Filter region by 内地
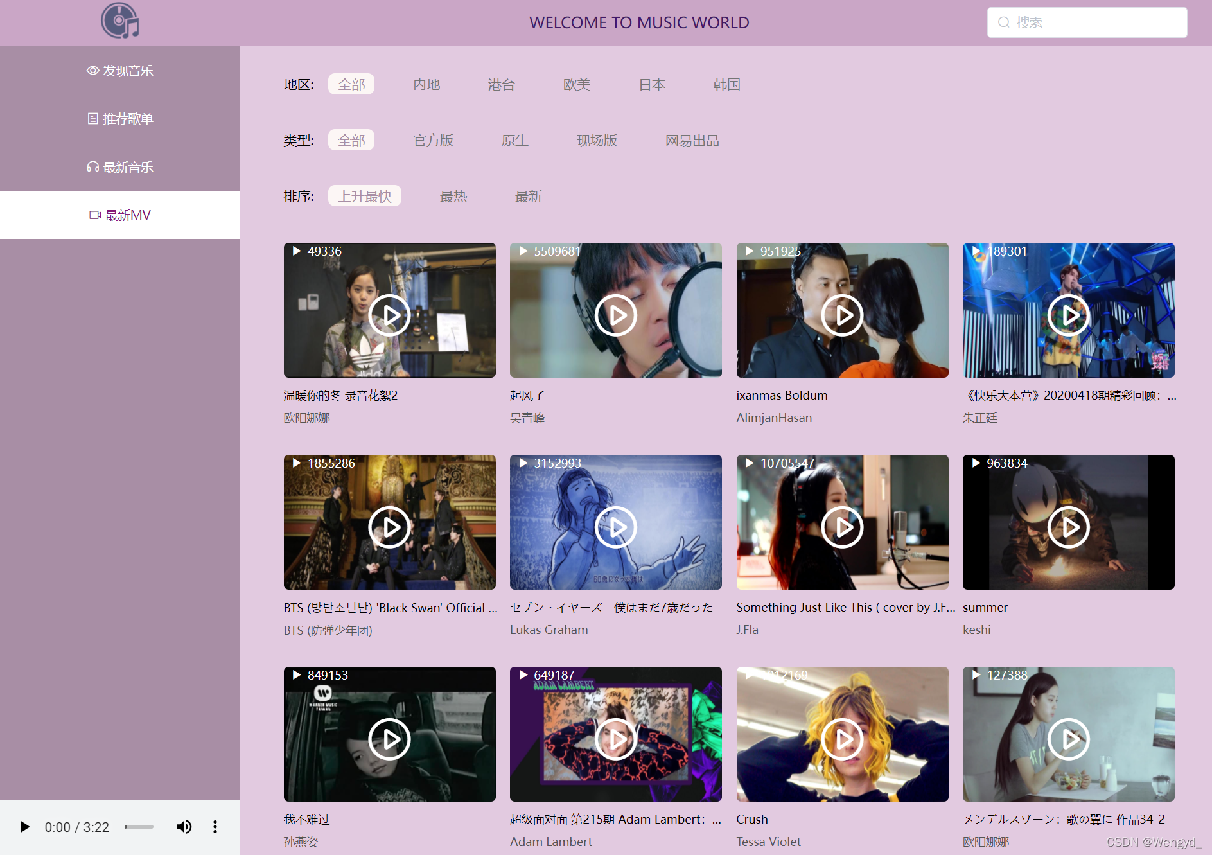1212x855 pixels. 426,84
